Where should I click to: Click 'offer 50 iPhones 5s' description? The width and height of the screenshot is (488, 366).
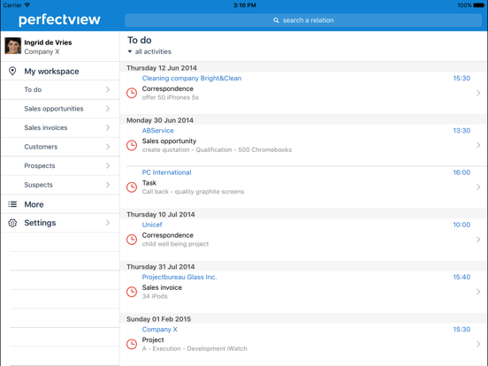171,97
